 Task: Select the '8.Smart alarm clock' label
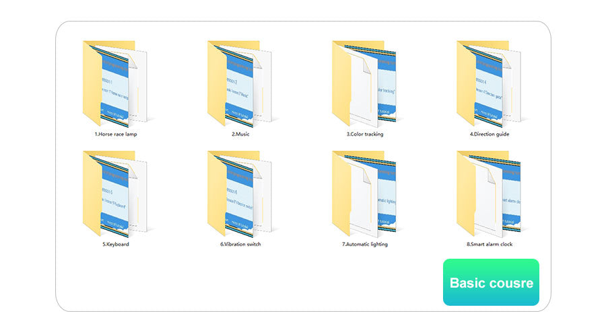(x=490, y=244)
